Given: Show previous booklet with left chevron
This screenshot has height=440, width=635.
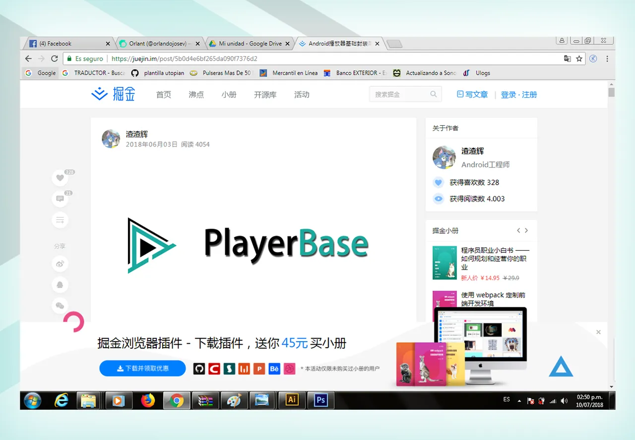Looking at the screenshot, I should coord(518,230).
